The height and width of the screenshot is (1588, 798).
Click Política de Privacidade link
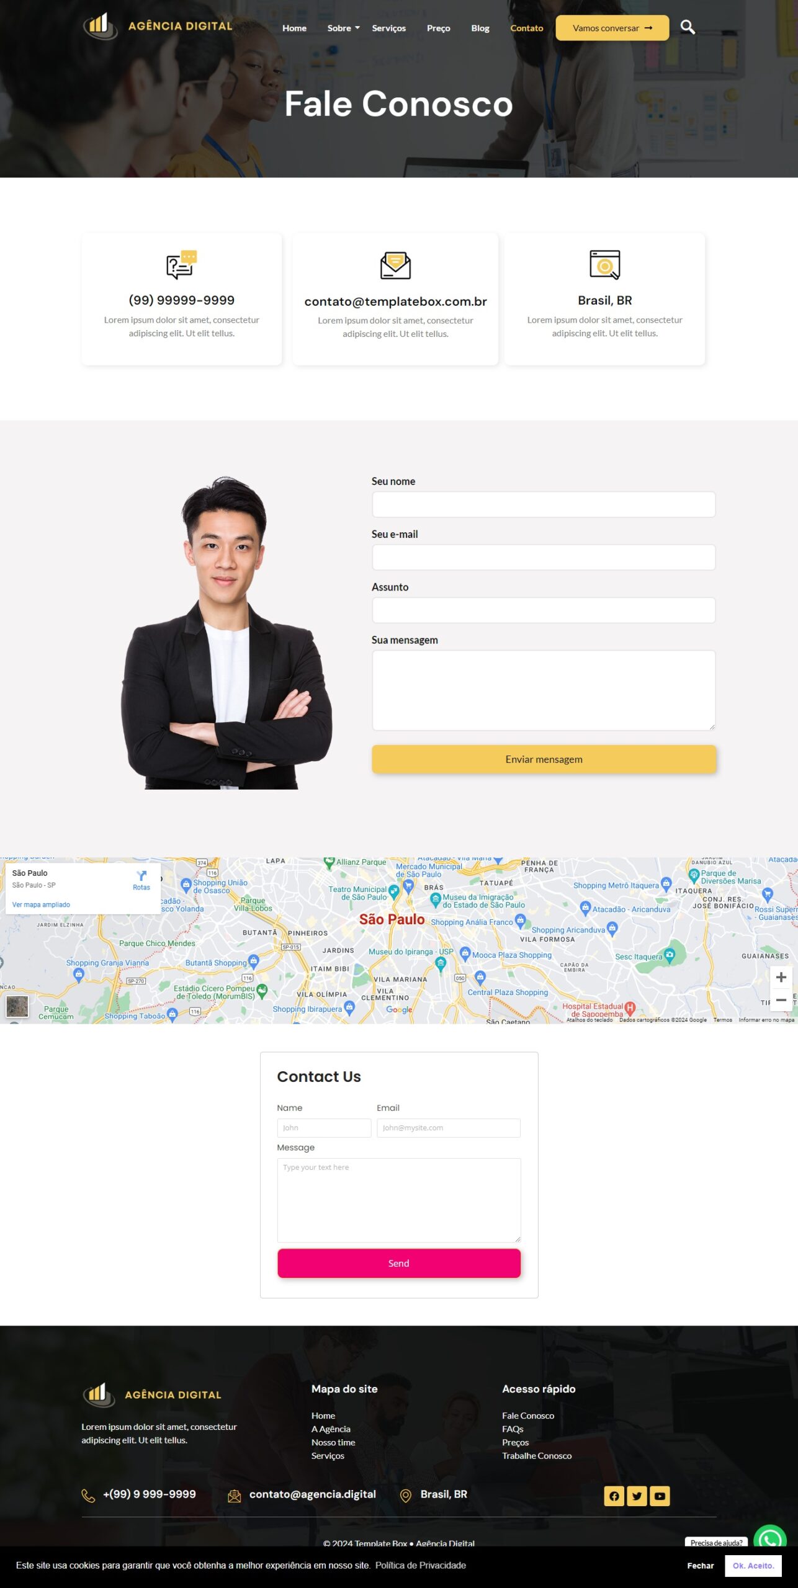coord(420,1565)
